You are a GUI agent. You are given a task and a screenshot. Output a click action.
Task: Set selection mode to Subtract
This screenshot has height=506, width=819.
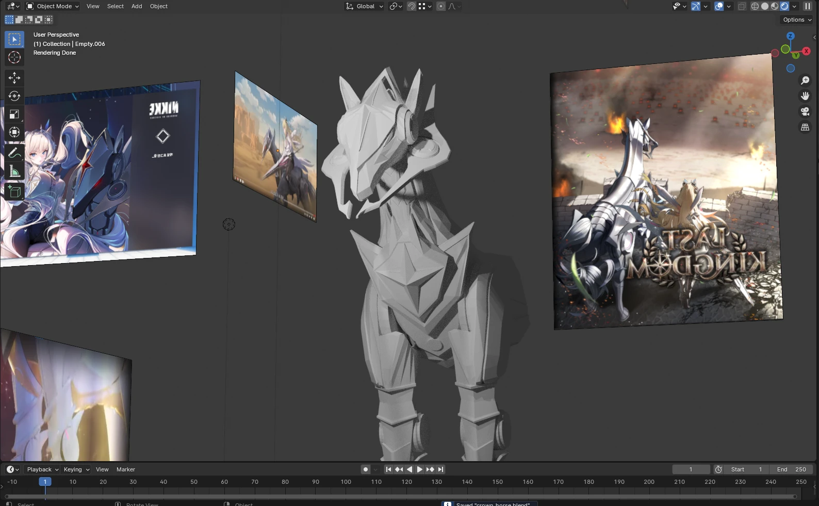29,20
